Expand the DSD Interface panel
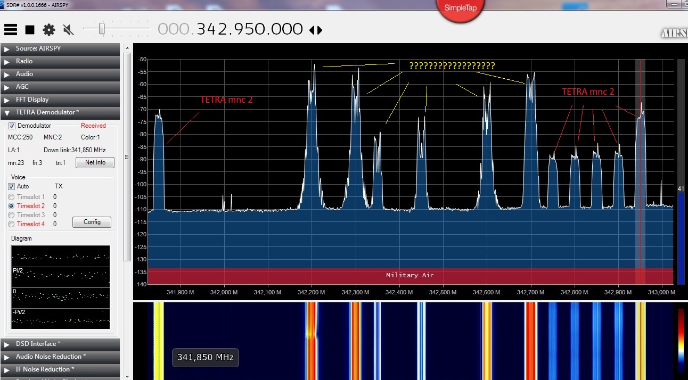 60,344
